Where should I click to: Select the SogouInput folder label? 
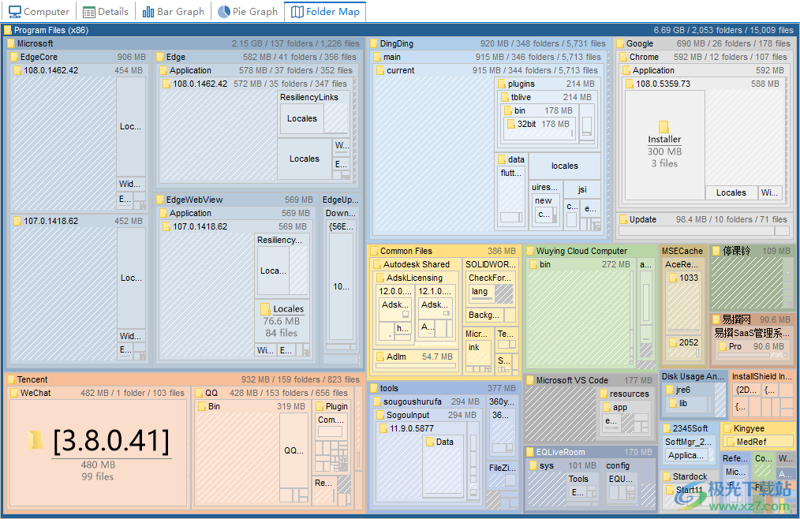pos(408,415)
